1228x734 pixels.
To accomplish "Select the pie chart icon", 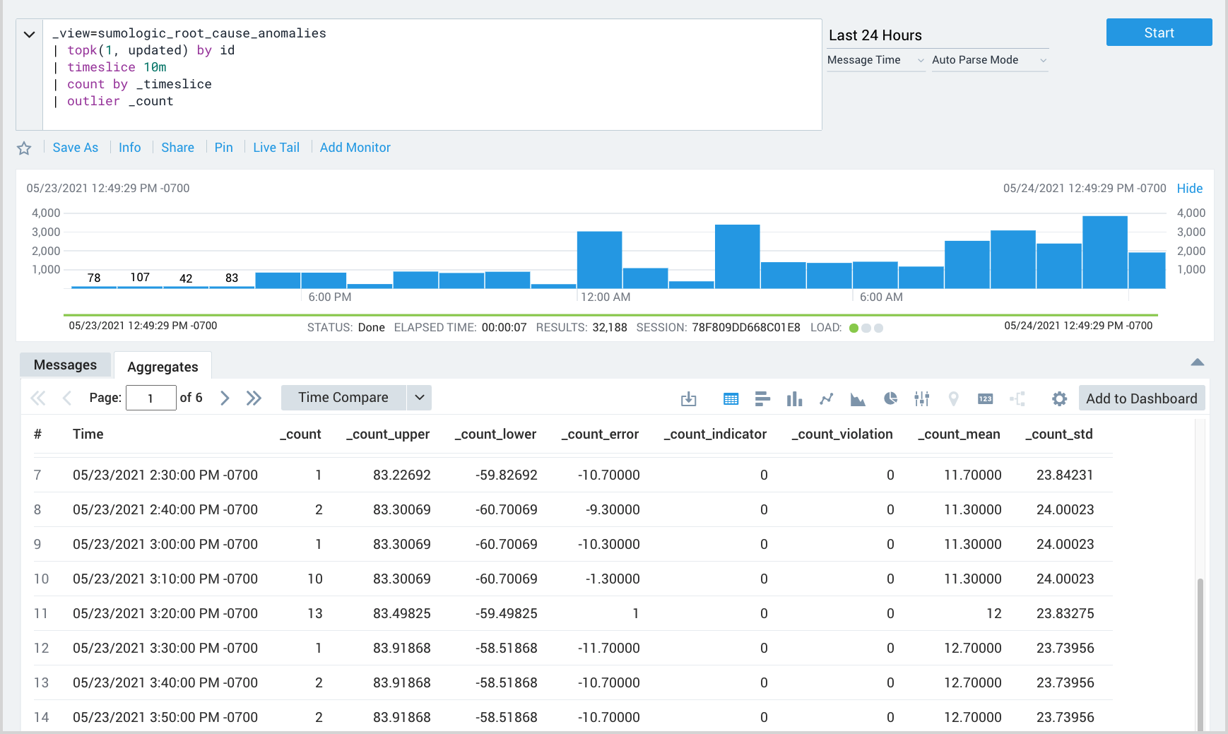I will click(890, 399).
